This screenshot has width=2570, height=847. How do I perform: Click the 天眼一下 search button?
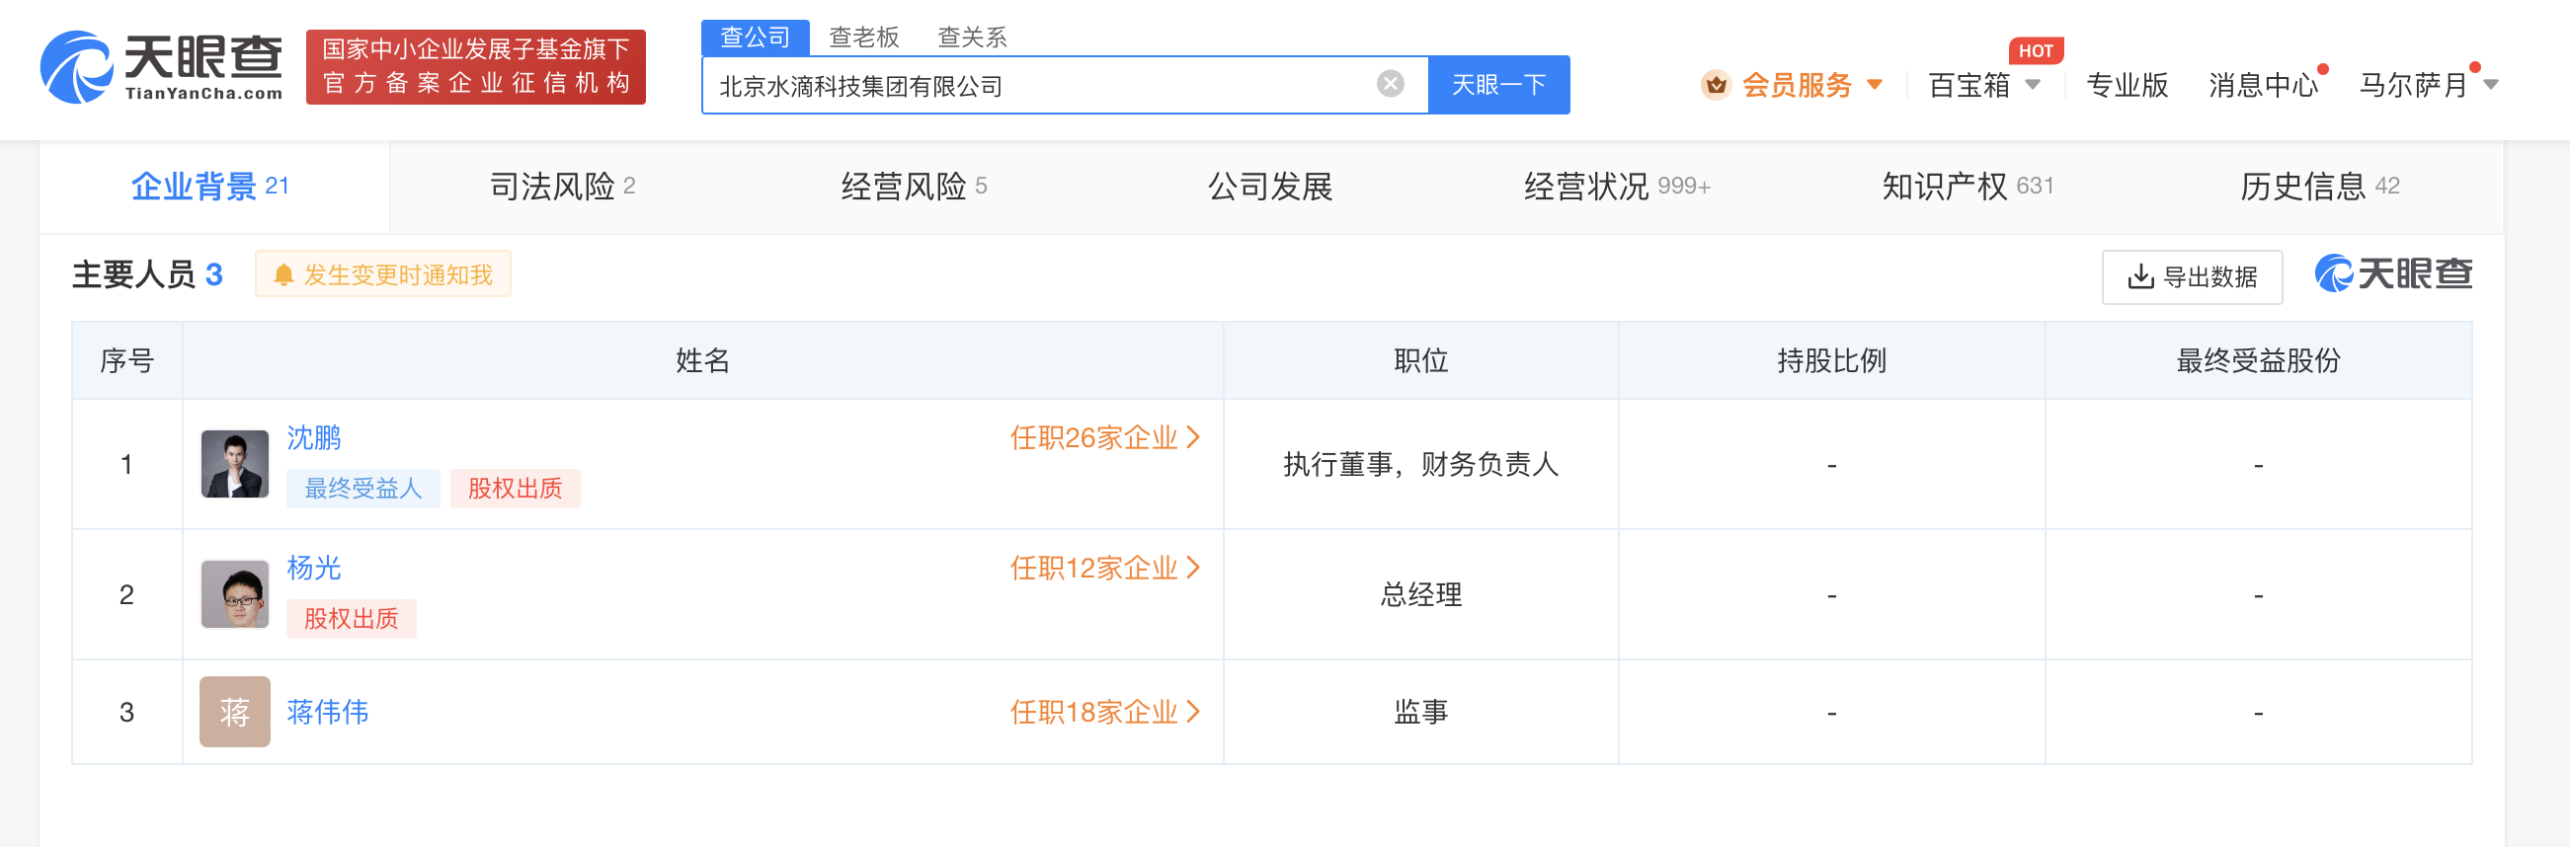tap(1498, 85)
